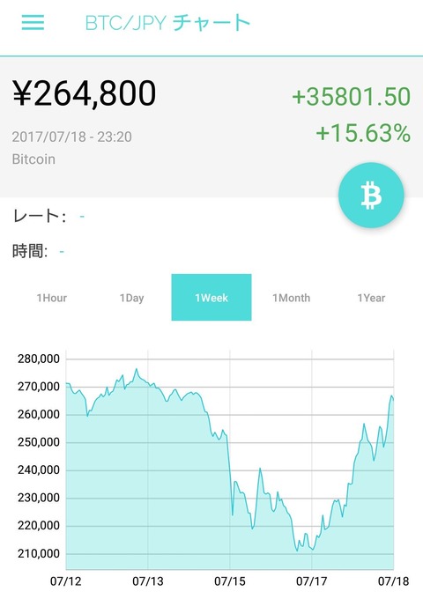The width and height of the screenshot is (423, 599).
Task: Tap the +15.63% percentage change
Action: coord(363,133)
